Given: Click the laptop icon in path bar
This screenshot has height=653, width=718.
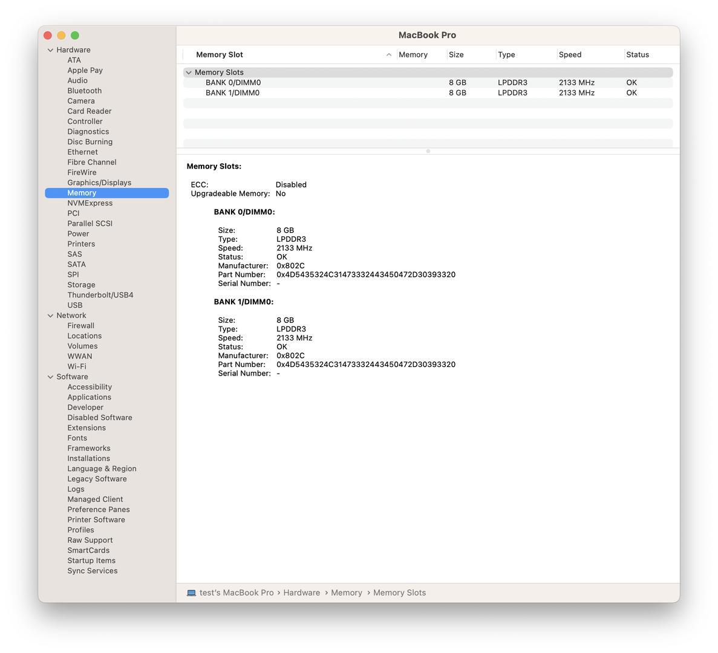Looking at the screenshot, I should point(191,593).
